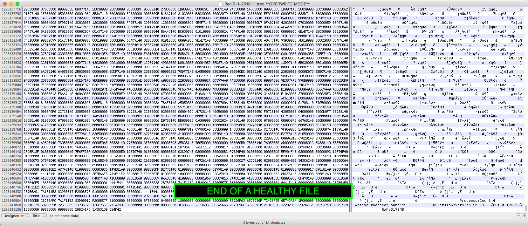Click offset 1226140072 in the line number column
528x225 pixels.
point(11,147)
